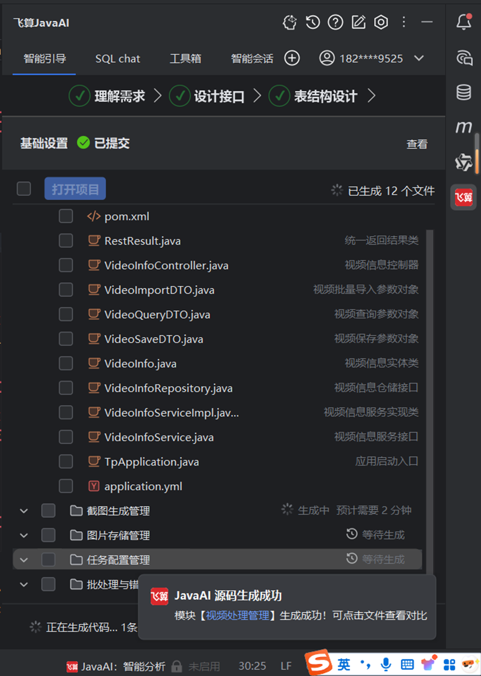Open the AI brain icon in header
The height and width of the screenshot is (676, 481).
(289, 22)
